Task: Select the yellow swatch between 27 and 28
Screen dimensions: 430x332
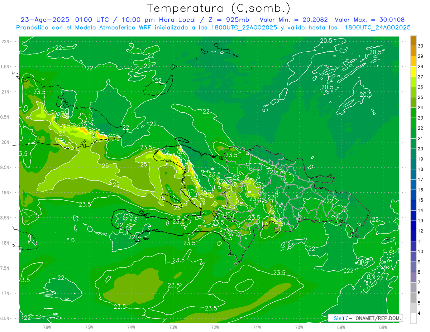Action: [413, 72]
